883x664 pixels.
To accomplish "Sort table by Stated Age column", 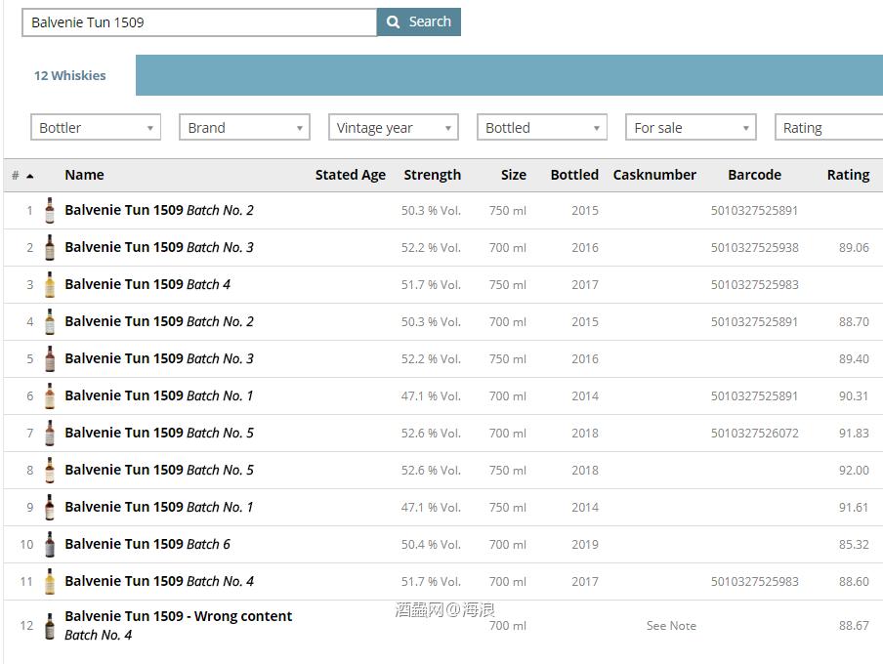I will pos(351,175).
